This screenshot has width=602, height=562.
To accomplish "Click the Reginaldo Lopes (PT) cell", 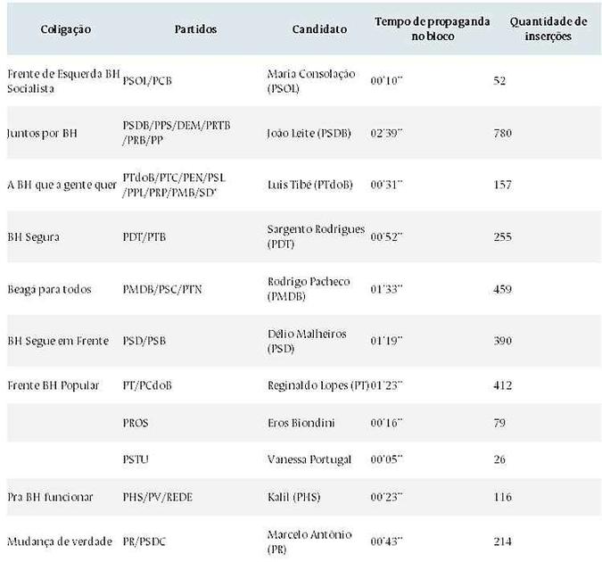I will tap(318, 385).
